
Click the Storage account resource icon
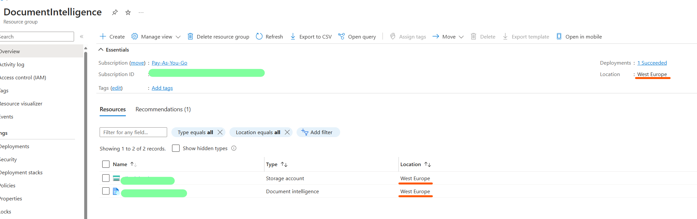point(116,178)
